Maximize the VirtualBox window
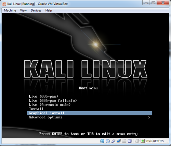The height and width of the screenshot is (146, 171). click(x=153, y=3)
